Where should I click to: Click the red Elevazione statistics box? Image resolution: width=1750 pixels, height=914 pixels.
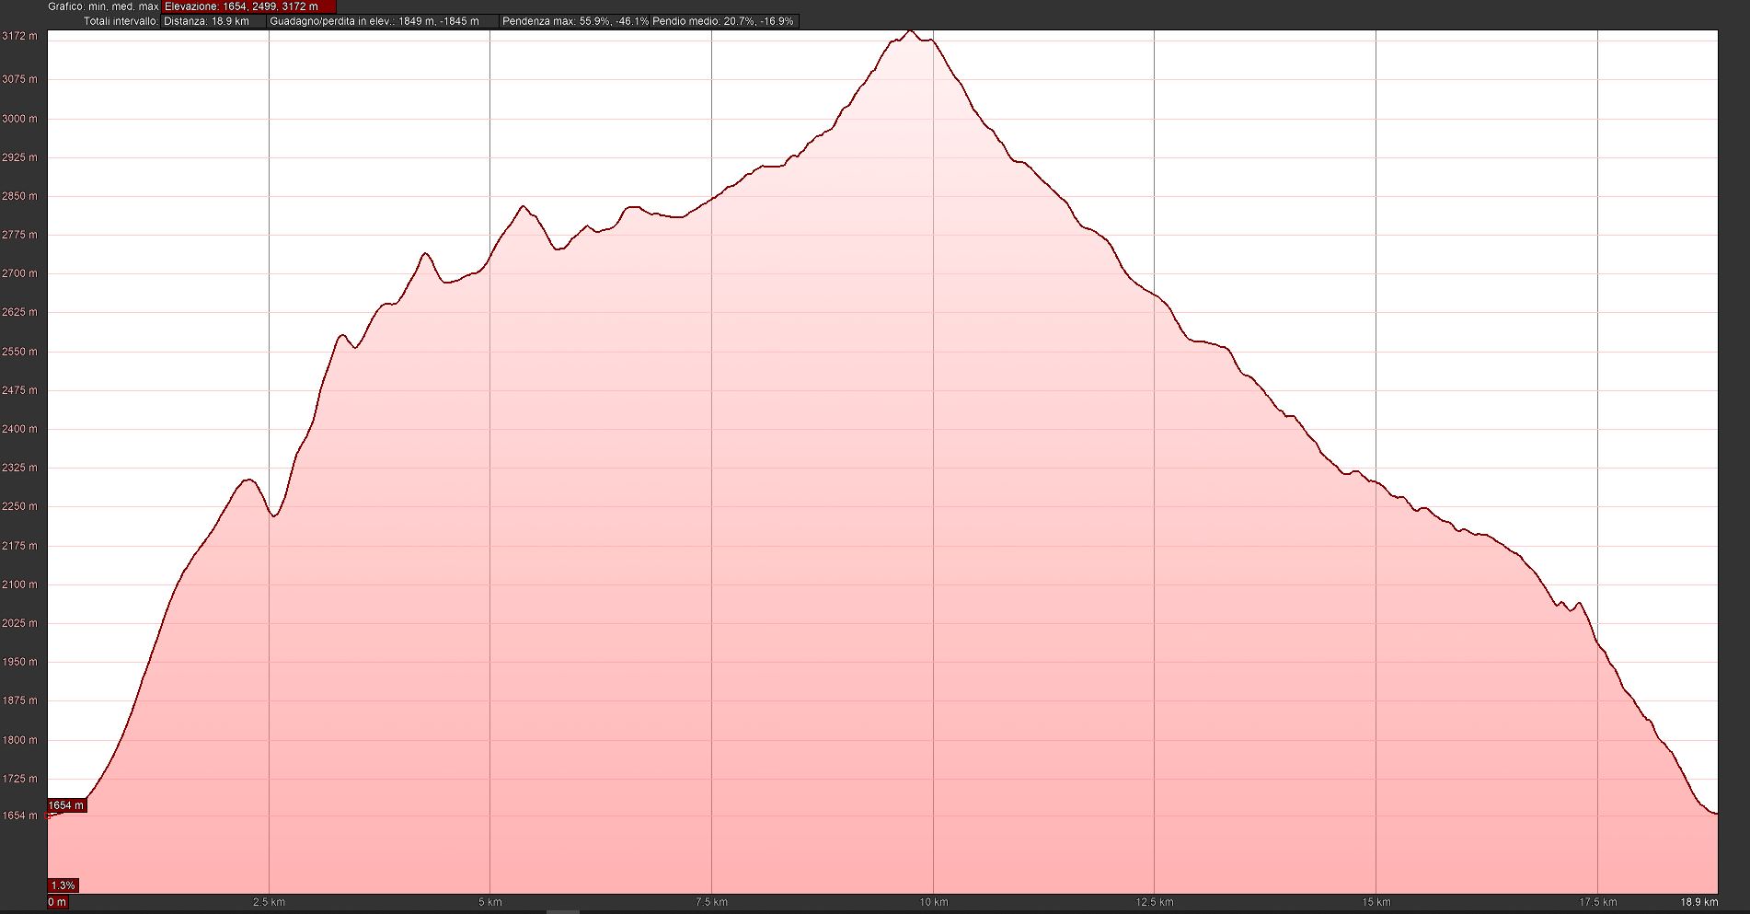248,6
